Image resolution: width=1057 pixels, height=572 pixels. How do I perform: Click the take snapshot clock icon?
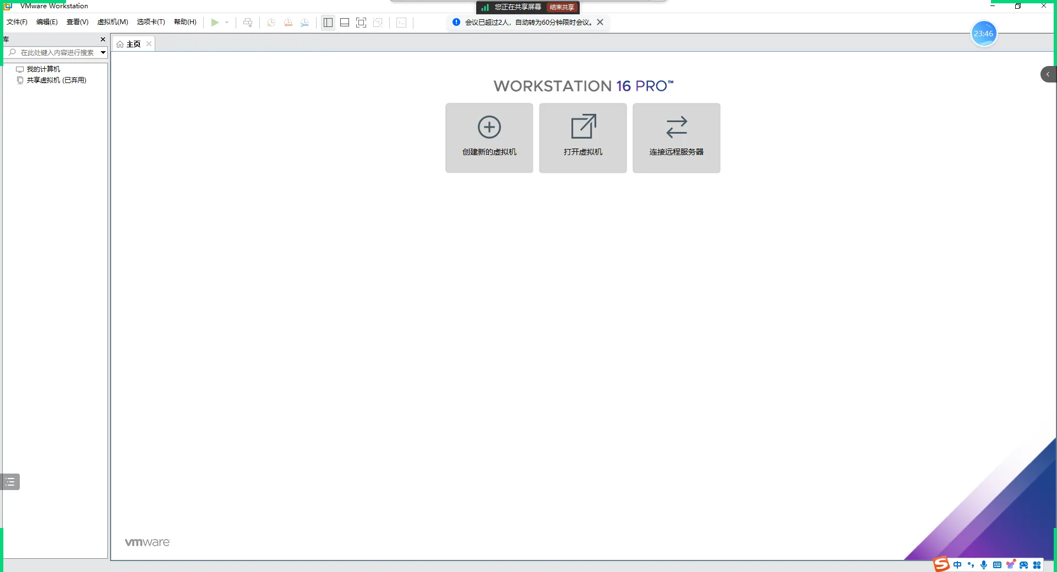click(271, 23)
